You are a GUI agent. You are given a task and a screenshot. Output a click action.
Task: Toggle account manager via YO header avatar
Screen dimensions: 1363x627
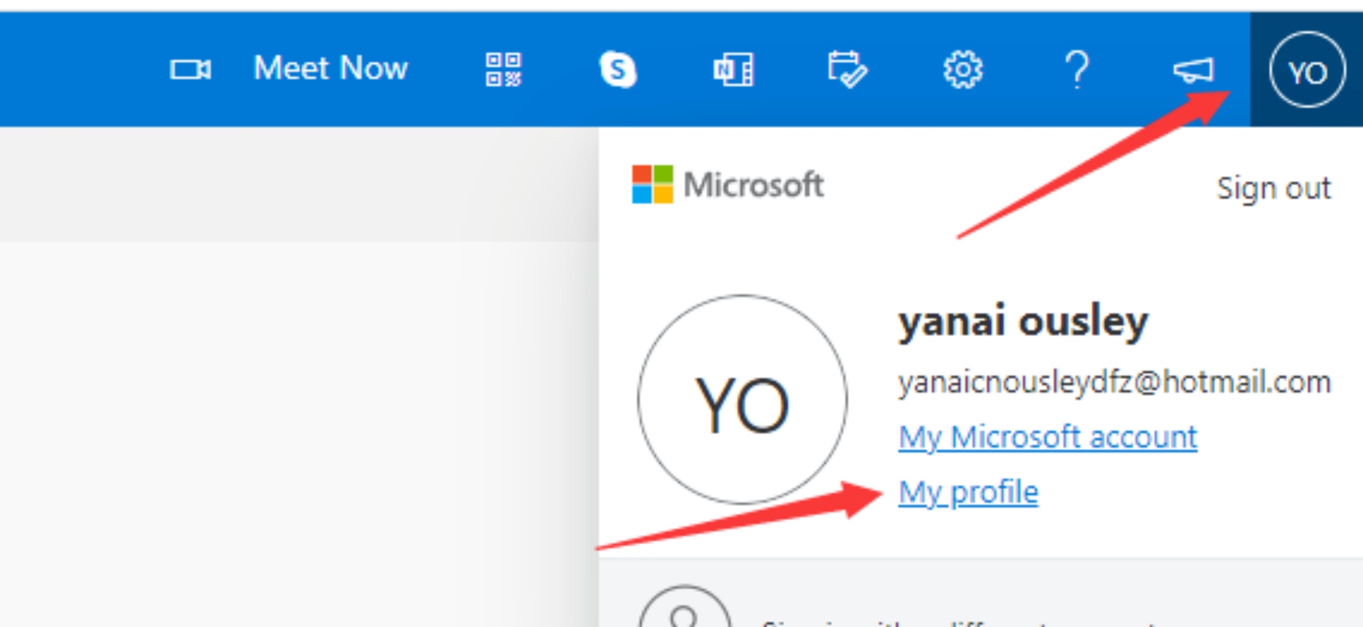click(1306, 70)
